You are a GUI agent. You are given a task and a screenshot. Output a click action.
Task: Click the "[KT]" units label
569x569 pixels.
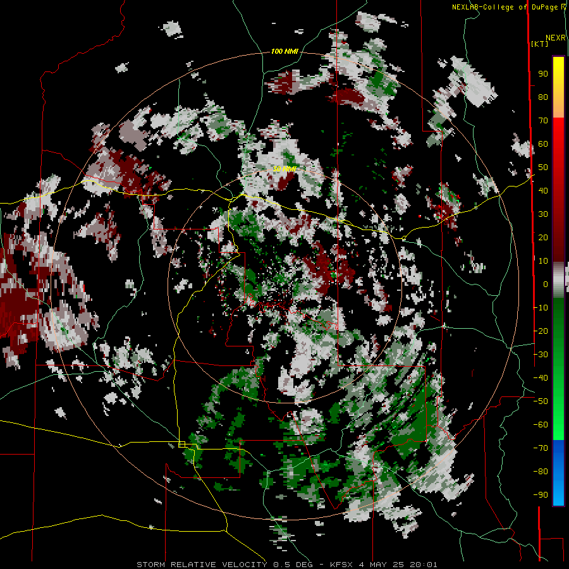click(x=539, y=44)
